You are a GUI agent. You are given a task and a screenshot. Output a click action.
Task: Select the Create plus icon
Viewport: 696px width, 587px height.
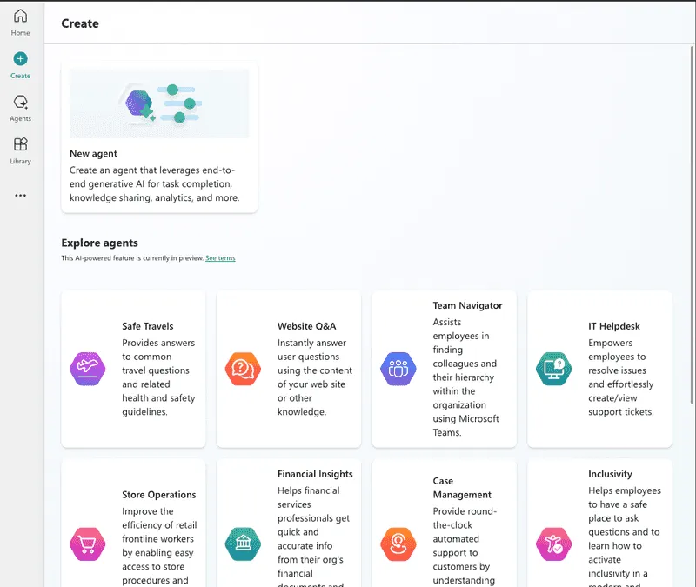coord(20,58)
